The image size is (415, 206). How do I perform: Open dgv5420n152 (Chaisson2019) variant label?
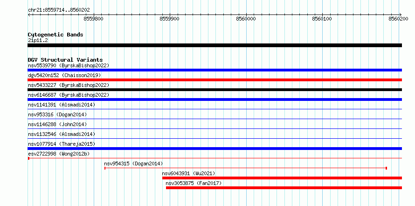(x=64, y=75)
